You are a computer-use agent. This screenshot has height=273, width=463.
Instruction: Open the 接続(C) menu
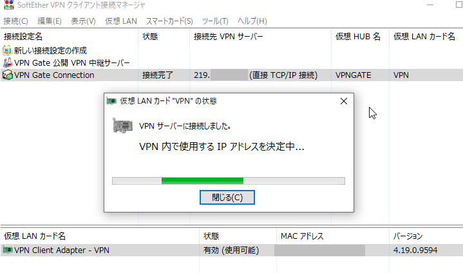click(15, 21)
